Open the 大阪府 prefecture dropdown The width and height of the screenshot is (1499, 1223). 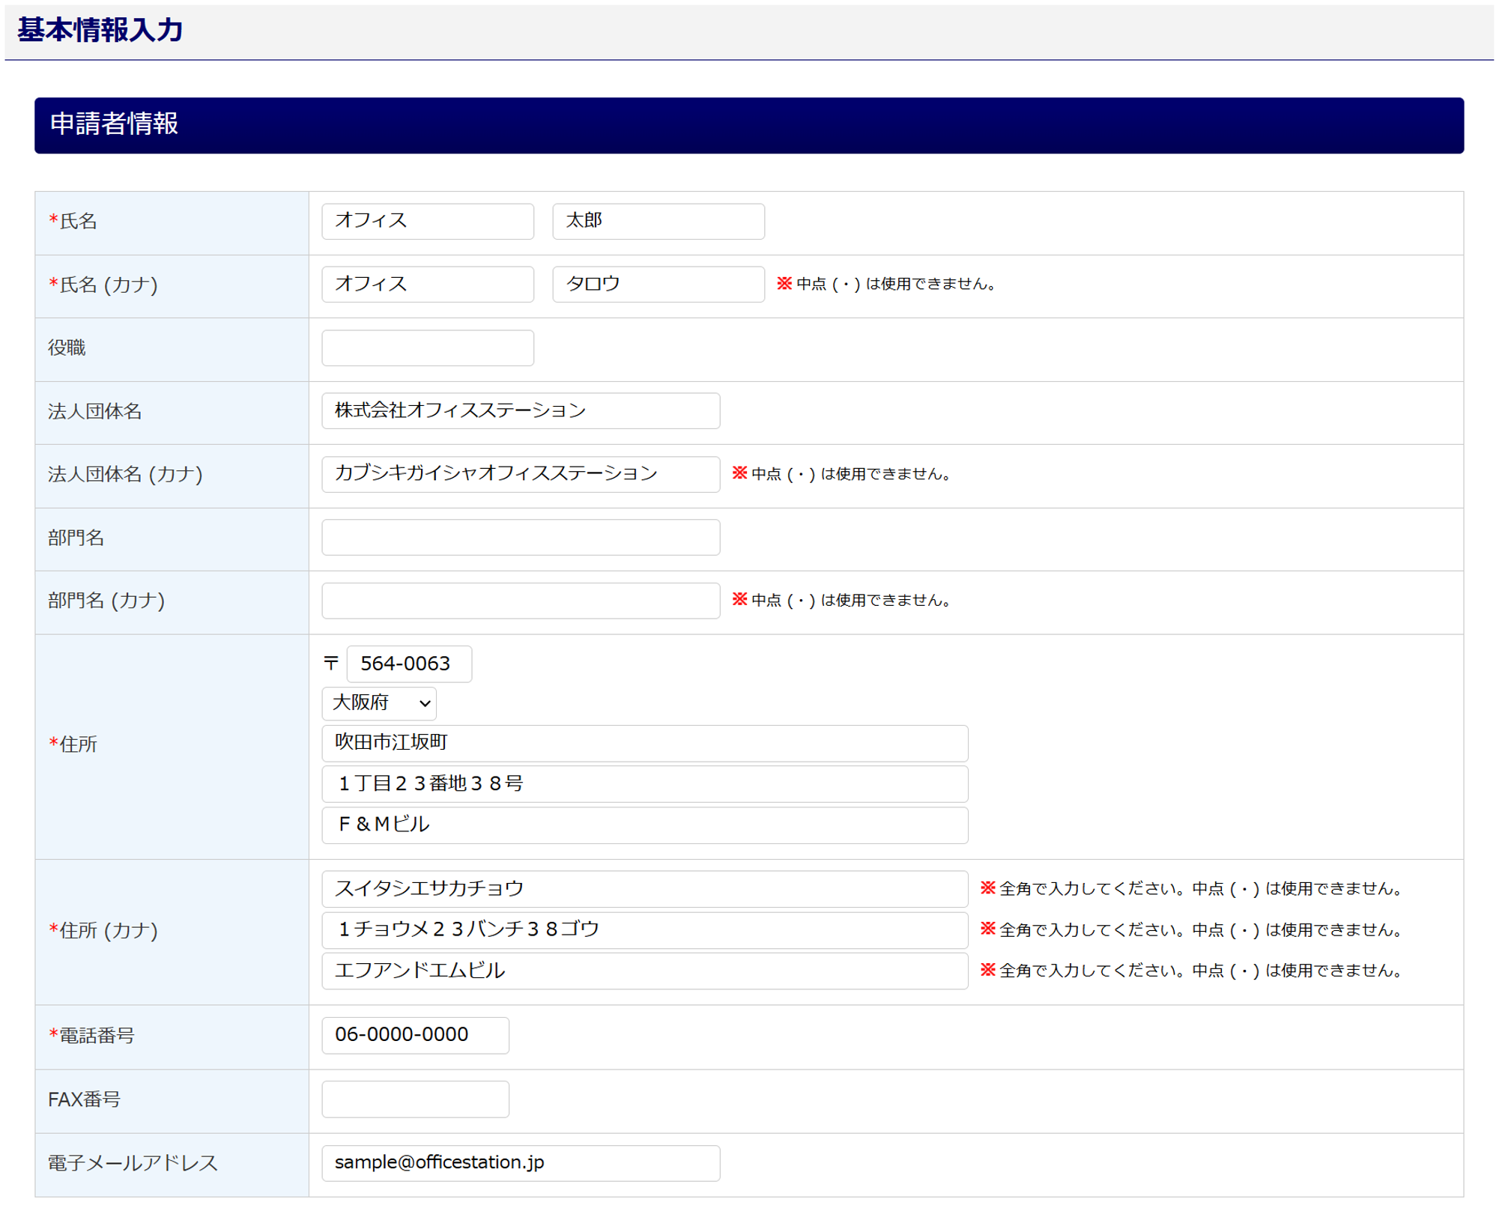coord(379,702)
